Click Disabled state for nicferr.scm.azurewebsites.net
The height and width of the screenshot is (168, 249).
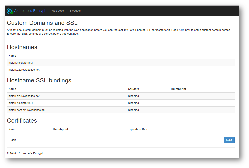(x=133, y=110)
